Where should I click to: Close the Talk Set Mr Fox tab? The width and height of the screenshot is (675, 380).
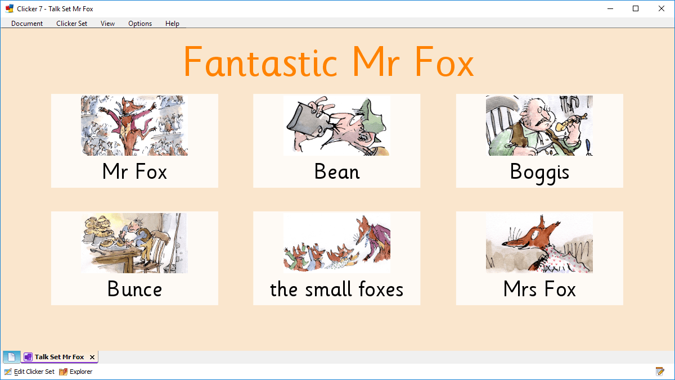92,358
